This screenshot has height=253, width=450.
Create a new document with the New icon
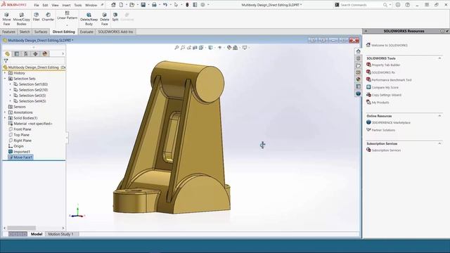pyautogui.click(x=121, y=5)
